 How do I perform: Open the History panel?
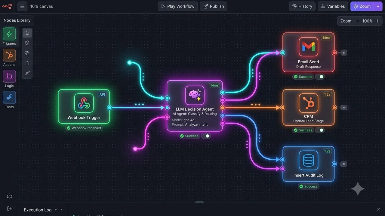point(302,6)
